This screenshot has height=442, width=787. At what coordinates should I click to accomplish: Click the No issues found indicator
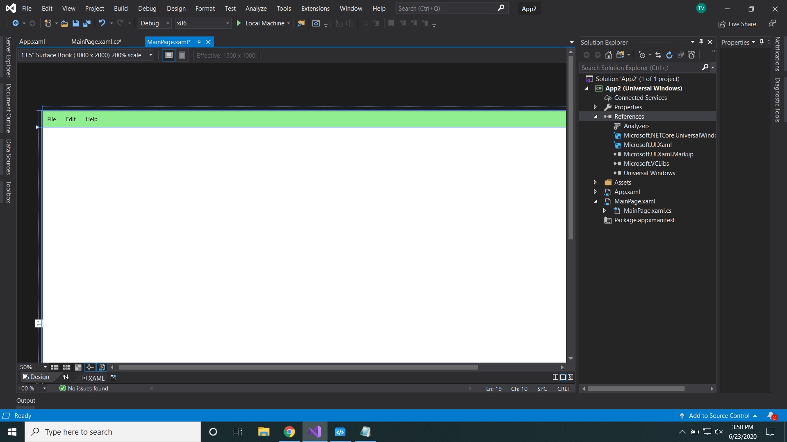tap(84, 388)
